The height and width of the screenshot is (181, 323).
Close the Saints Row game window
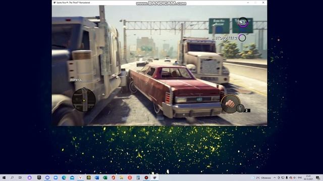tap(263, 3)
